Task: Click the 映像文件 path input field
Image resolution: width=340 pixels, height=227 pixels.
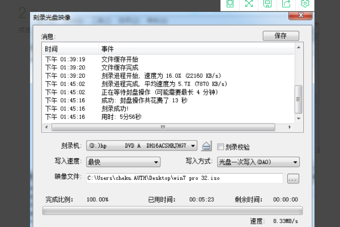Action: pyautogui.click(x=185, y=178)
